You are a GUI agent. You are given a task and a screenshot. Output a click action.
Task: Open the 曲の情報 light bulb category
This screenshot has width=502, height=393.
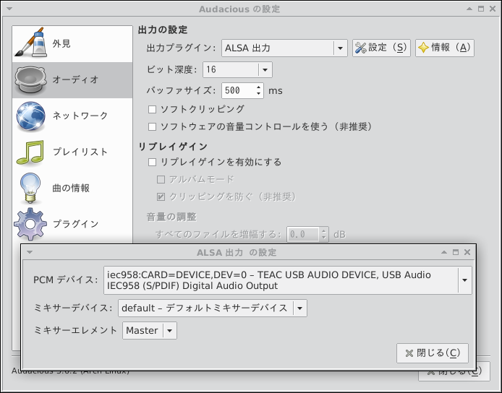tap(72, 188)
